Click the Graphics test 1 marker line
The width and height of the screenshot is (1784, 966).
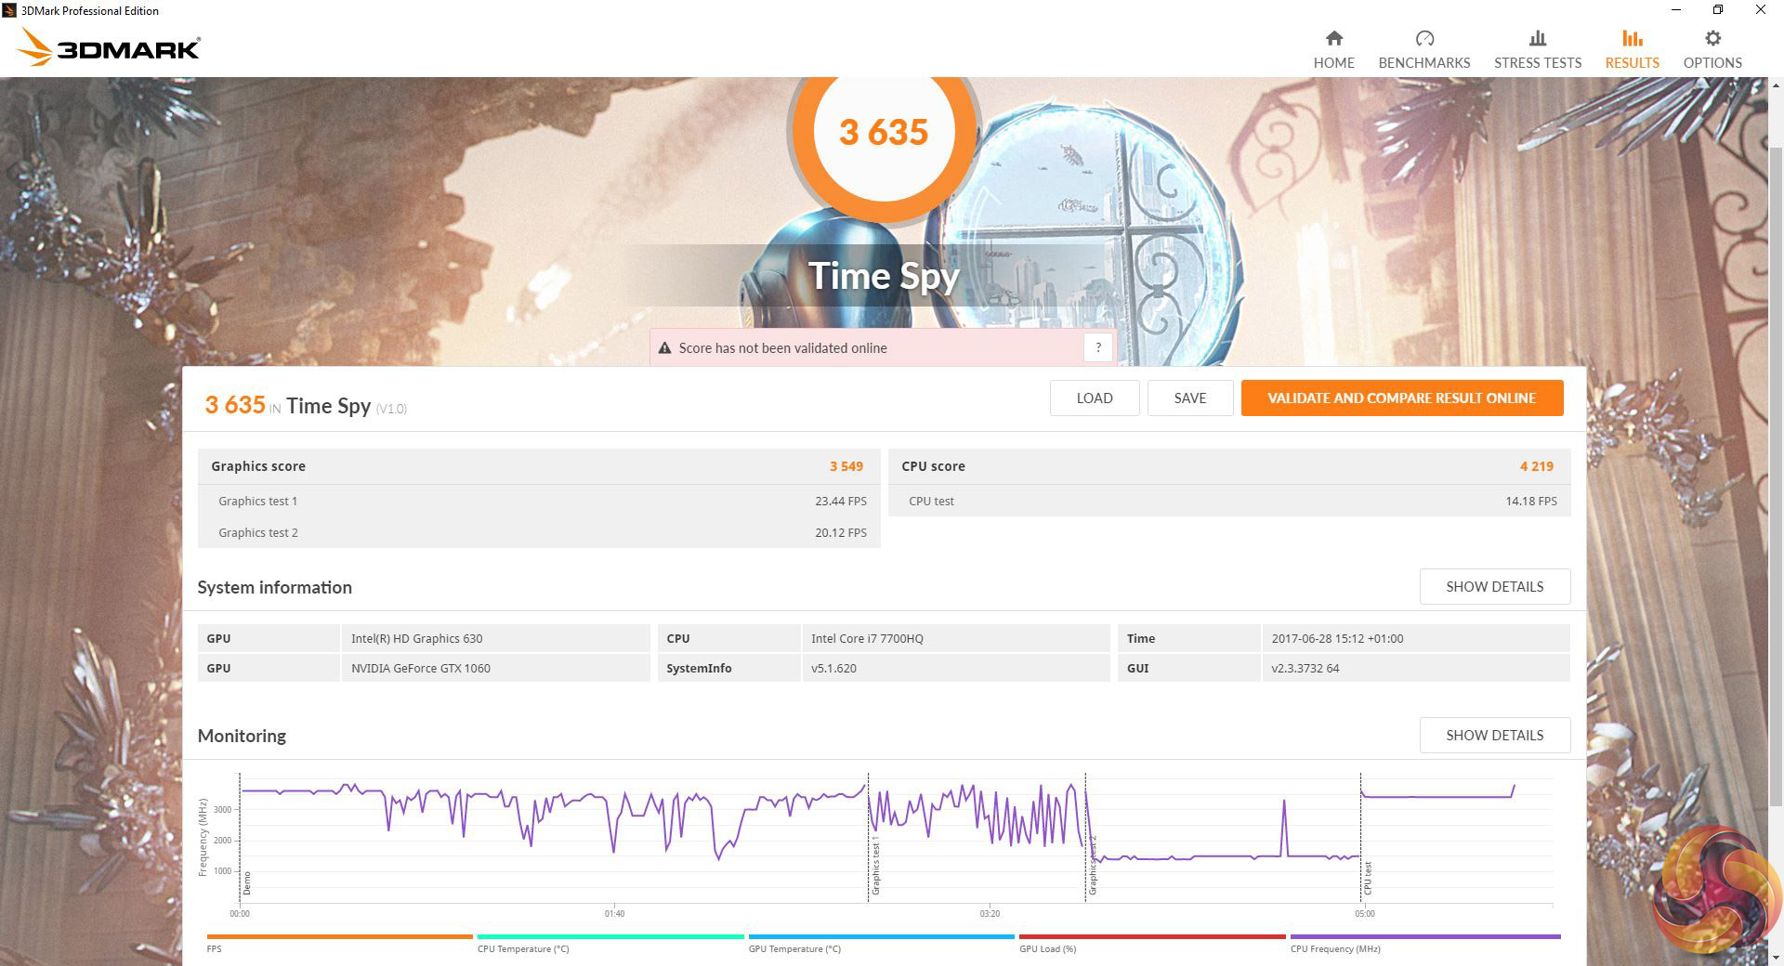[x=869, y=837]
